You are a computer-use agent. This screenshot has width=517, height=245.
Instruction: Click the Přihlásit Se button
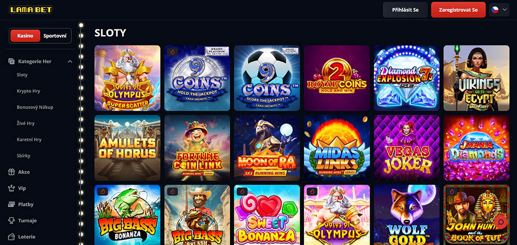(405, 10)
